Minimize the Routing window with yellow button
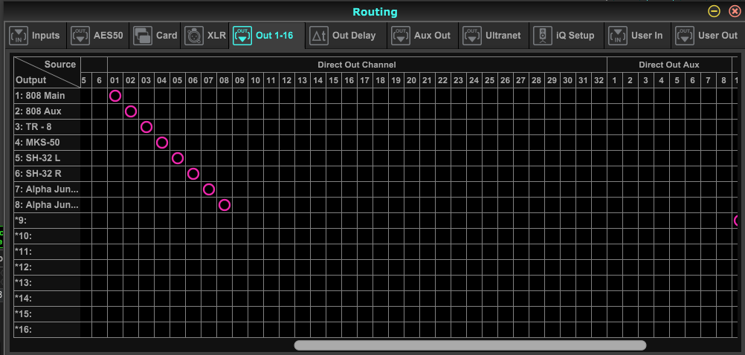This screenshot has width=745, height=355. 714,11
